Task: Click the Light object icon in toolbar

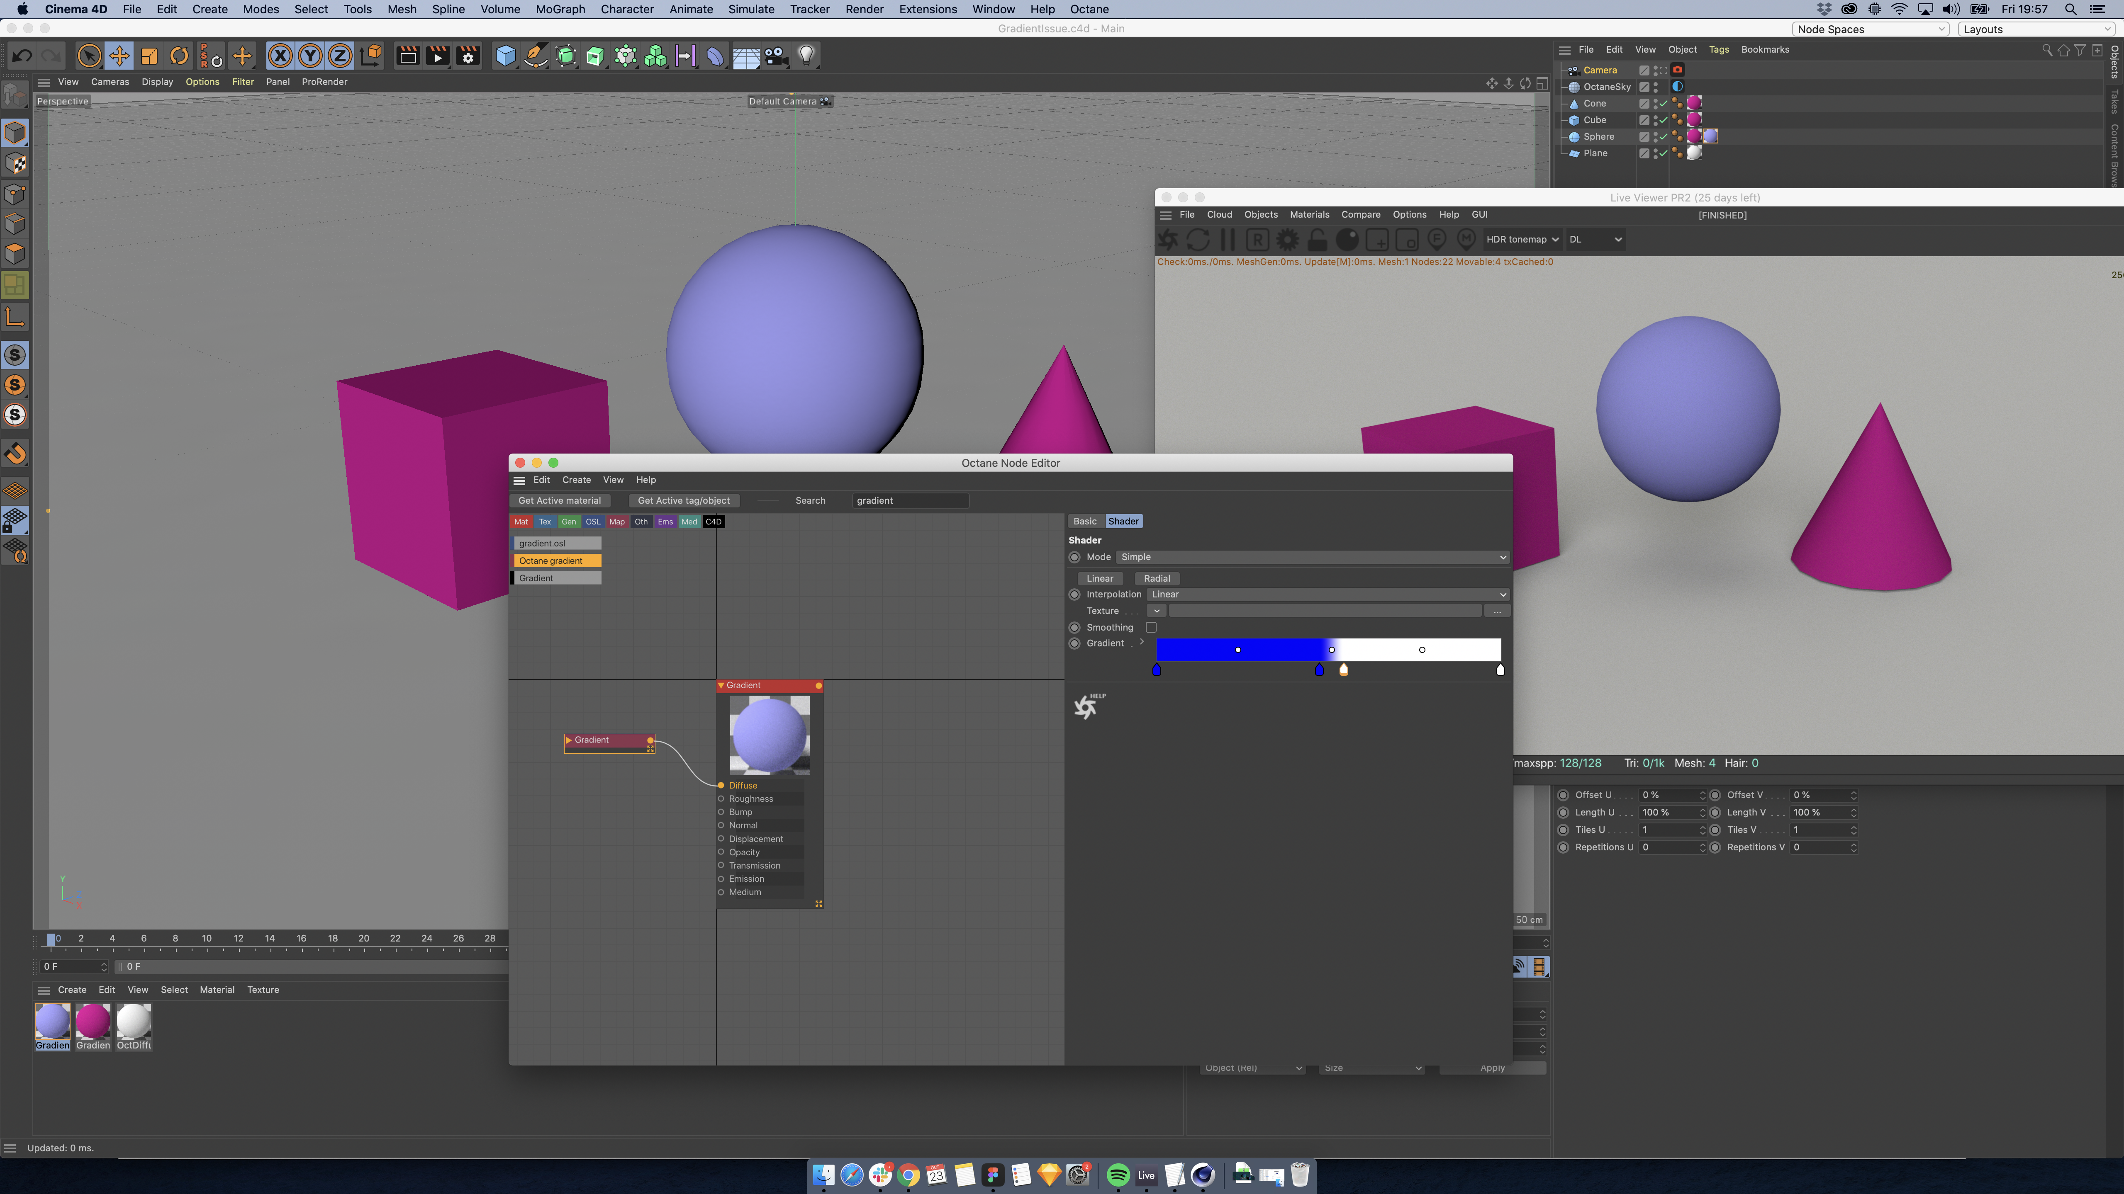Action: 806,56
